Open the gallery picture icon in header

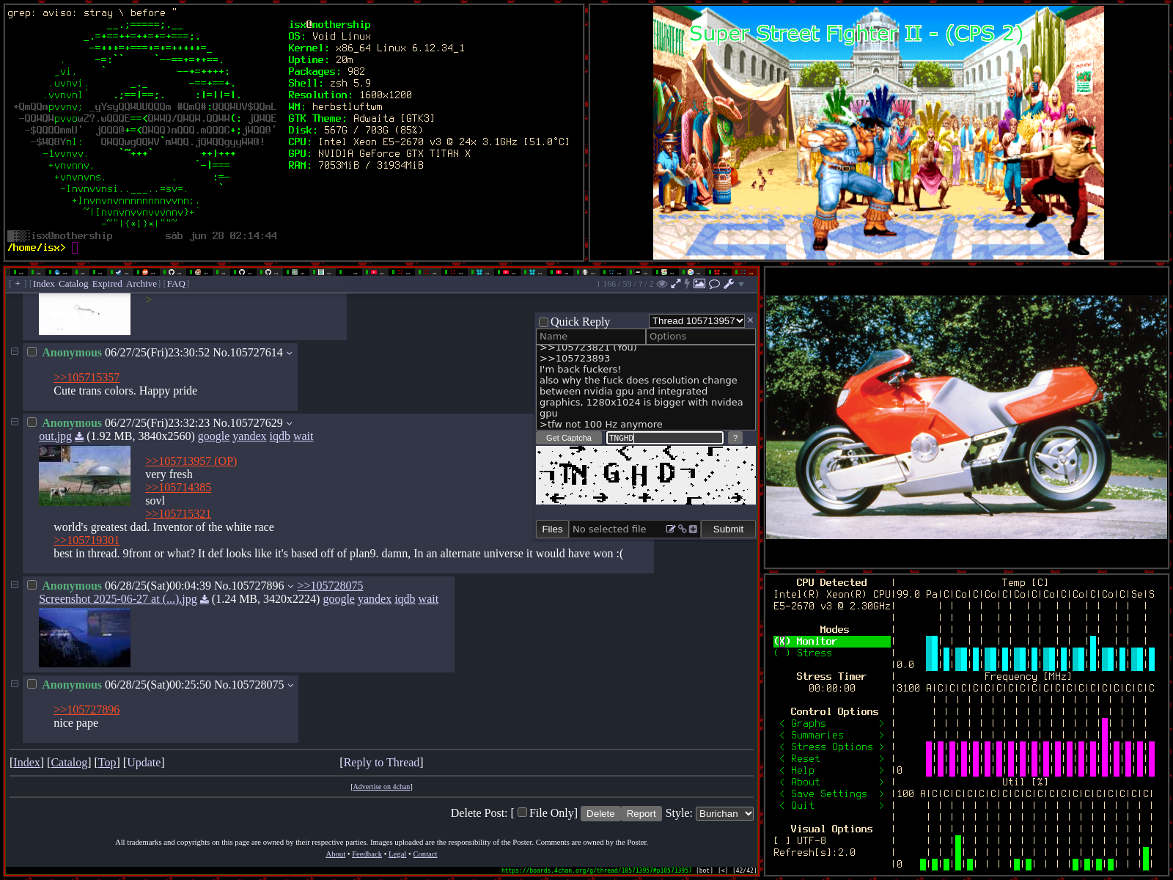699,284
